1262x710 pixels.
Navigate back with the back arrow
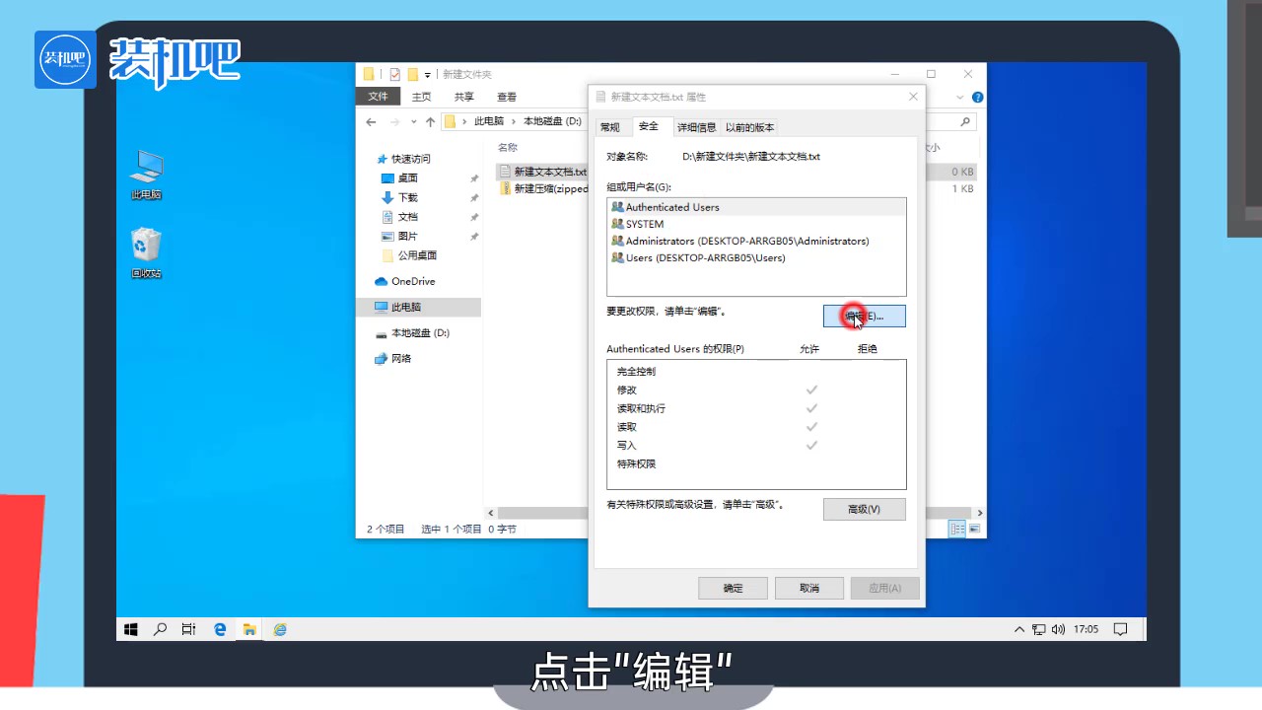click(371, 121)
